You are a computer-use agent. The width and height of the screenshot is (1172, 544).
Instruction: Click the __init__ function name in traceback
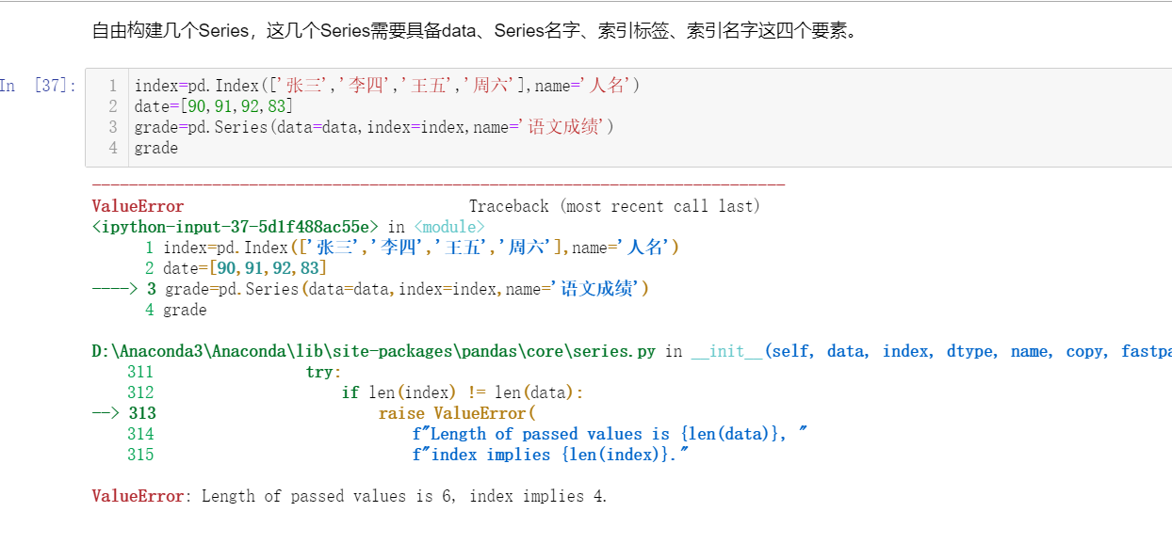tap(726, 351)
